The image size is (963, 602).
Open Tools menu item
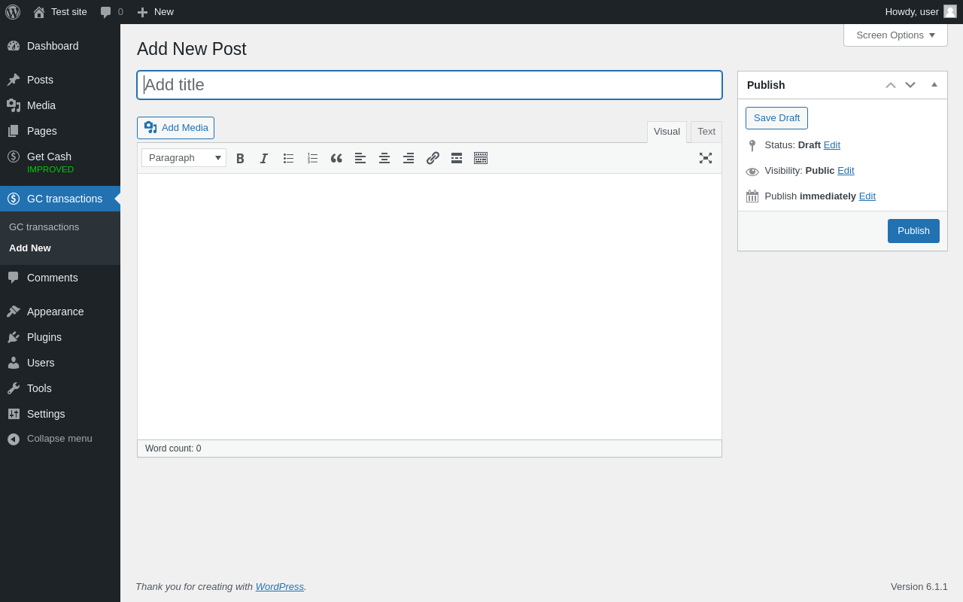[60, 388]
